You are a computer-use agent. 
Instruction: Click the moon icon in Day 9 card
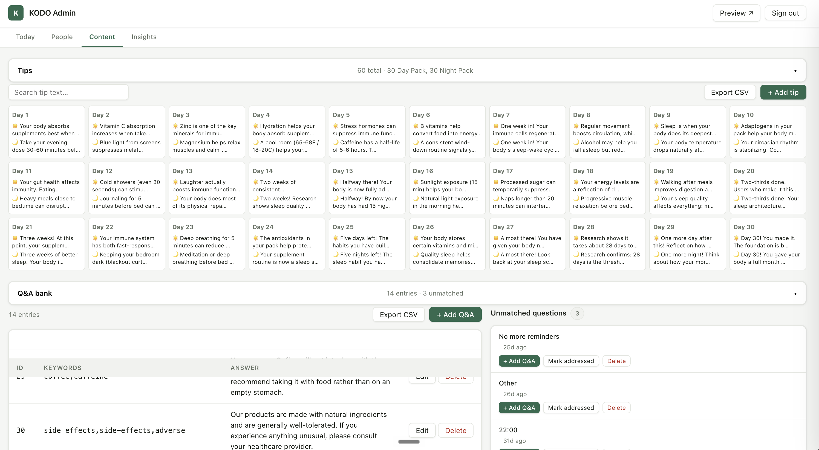pos(656,142)
